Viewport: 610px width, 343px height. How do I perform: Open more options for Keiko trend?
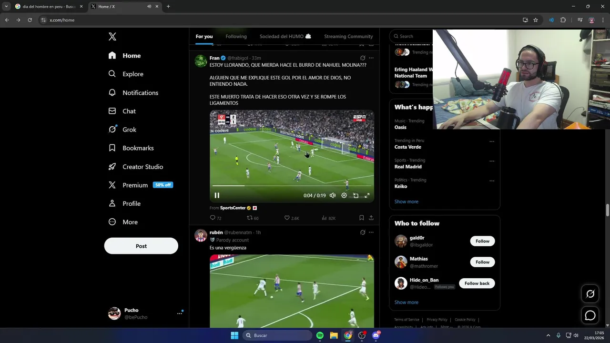point(491,181)
